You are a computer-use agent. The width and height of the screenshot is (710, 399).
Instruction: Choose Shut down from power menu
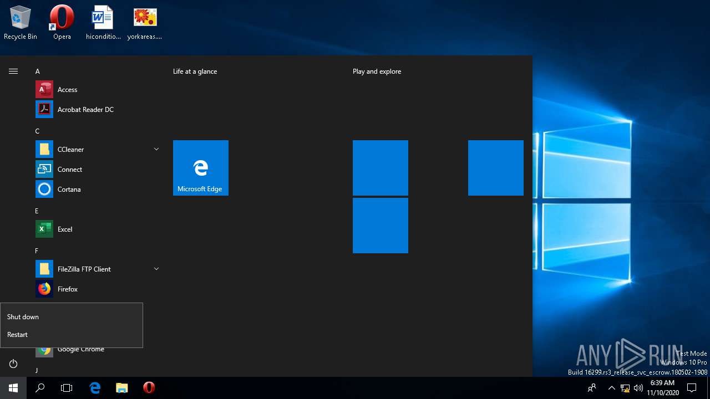click(72, 317)
